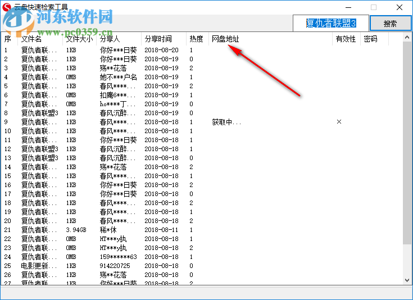This screenshot has width=413, height=300.
Task: Select row 8 file named 复仇者联盟3
Action: click(x=39, y=113)
